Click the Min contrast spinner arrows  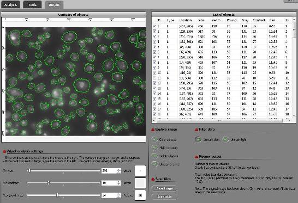point(119,183)
